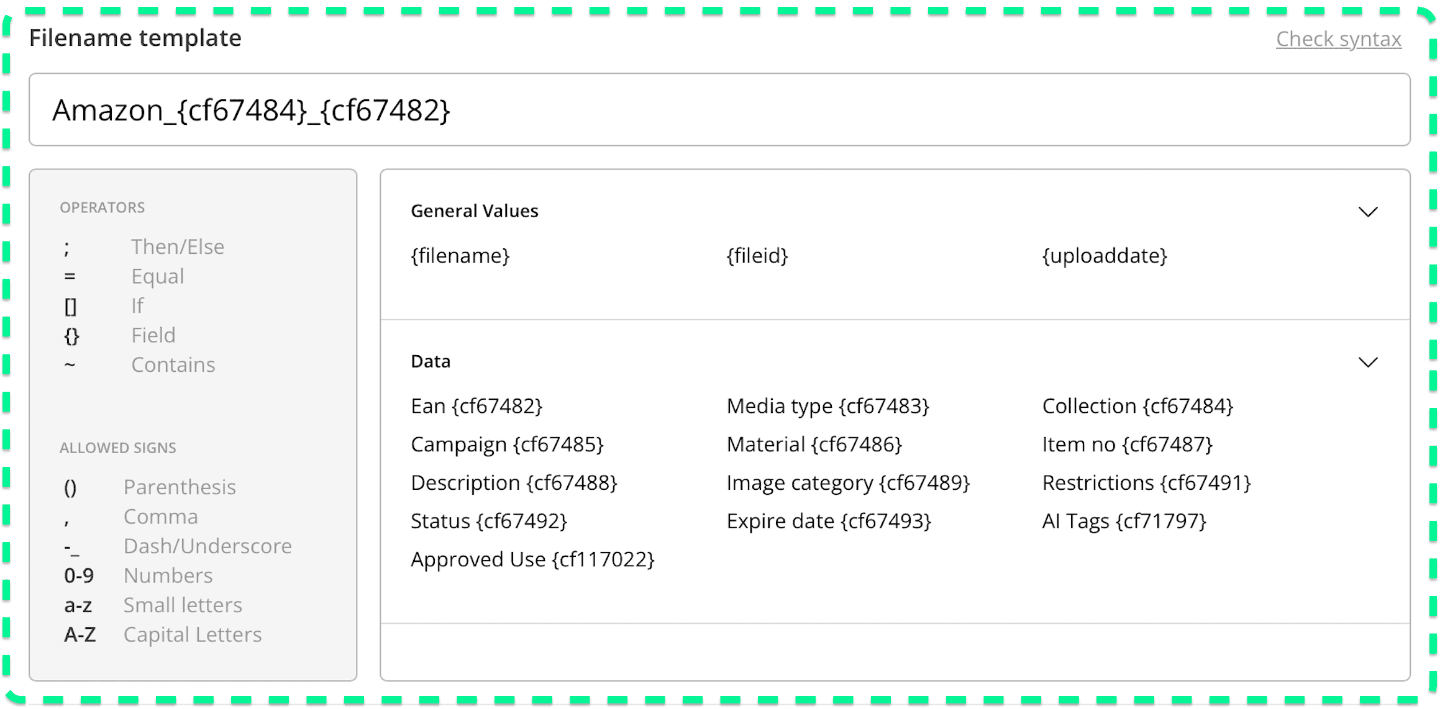Select the Field operator
The image size is (1440, 709).
pos(153,335)
